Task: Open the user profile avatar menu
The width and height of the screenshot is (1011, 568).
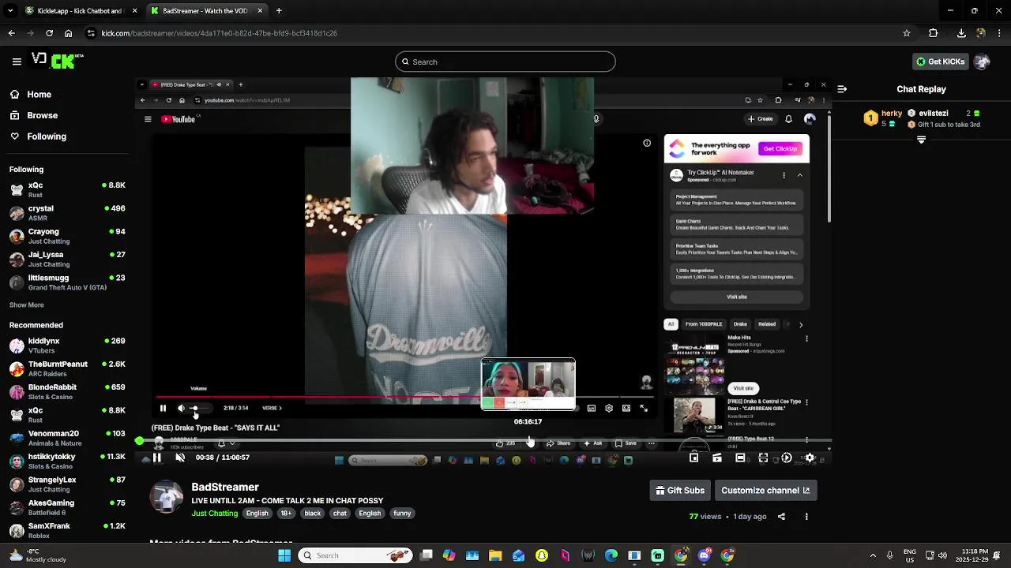Action: point(982,62)
